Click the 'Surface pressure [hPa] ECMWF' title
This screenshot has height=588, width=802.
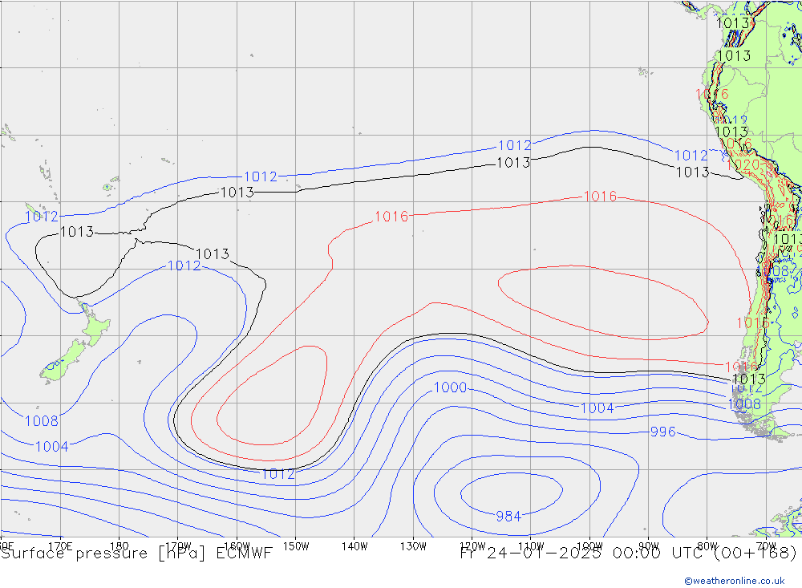pyautogui.click(x=136, y=554)
